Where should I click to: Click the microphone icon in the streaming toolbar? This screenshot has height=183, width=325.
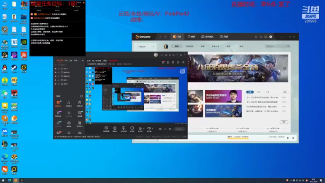(x=140, y=129)
